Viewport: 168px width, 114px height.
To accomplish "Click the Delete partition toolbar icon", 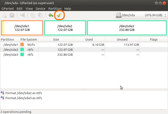I will pyautogui.click(x=12, y=15).
